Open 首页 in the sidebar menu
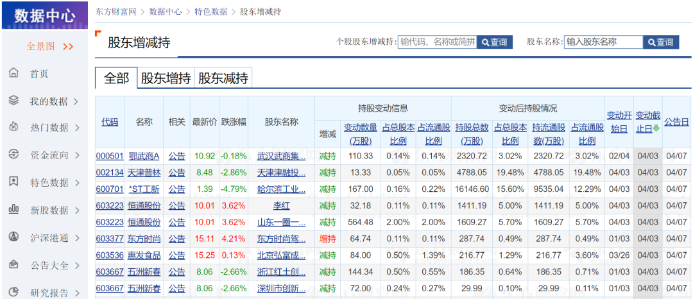 [39, 74]
